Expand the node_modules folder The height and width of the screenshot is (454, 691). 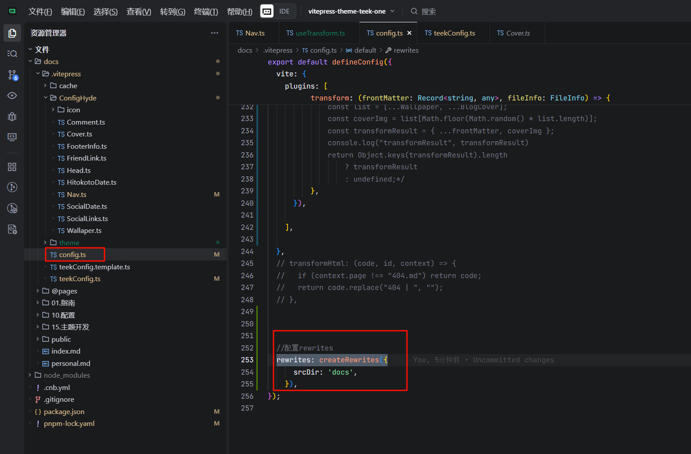click(x=66, y=375)
